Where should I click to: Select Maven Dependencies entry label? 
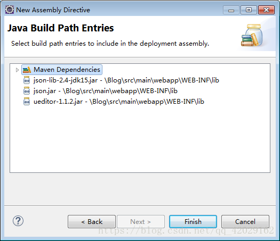pos(67,70)
